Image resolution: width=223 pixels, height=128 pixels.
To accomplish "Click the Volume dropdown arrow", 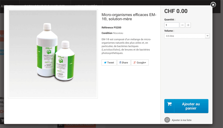I will coord(207,36).
